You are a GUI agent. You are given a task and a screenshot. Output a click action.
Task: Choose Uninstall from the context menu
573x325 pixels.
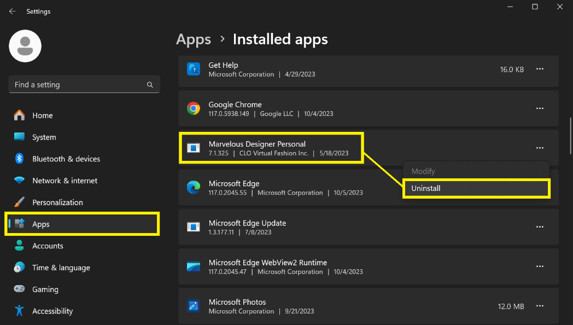pos(476,188)
